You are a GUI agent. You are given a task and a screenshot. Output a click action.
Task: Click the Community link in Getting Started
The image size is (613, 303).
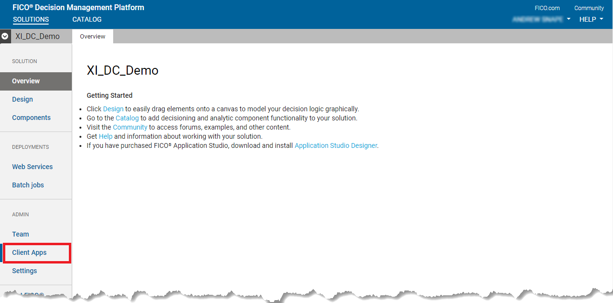click(x=130, y=127)
